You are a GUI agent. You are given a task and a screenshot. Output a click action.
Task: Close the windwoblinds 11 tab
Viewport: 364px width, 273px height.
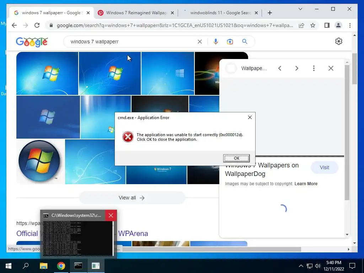pyautogui.click(x=256, y=13)
